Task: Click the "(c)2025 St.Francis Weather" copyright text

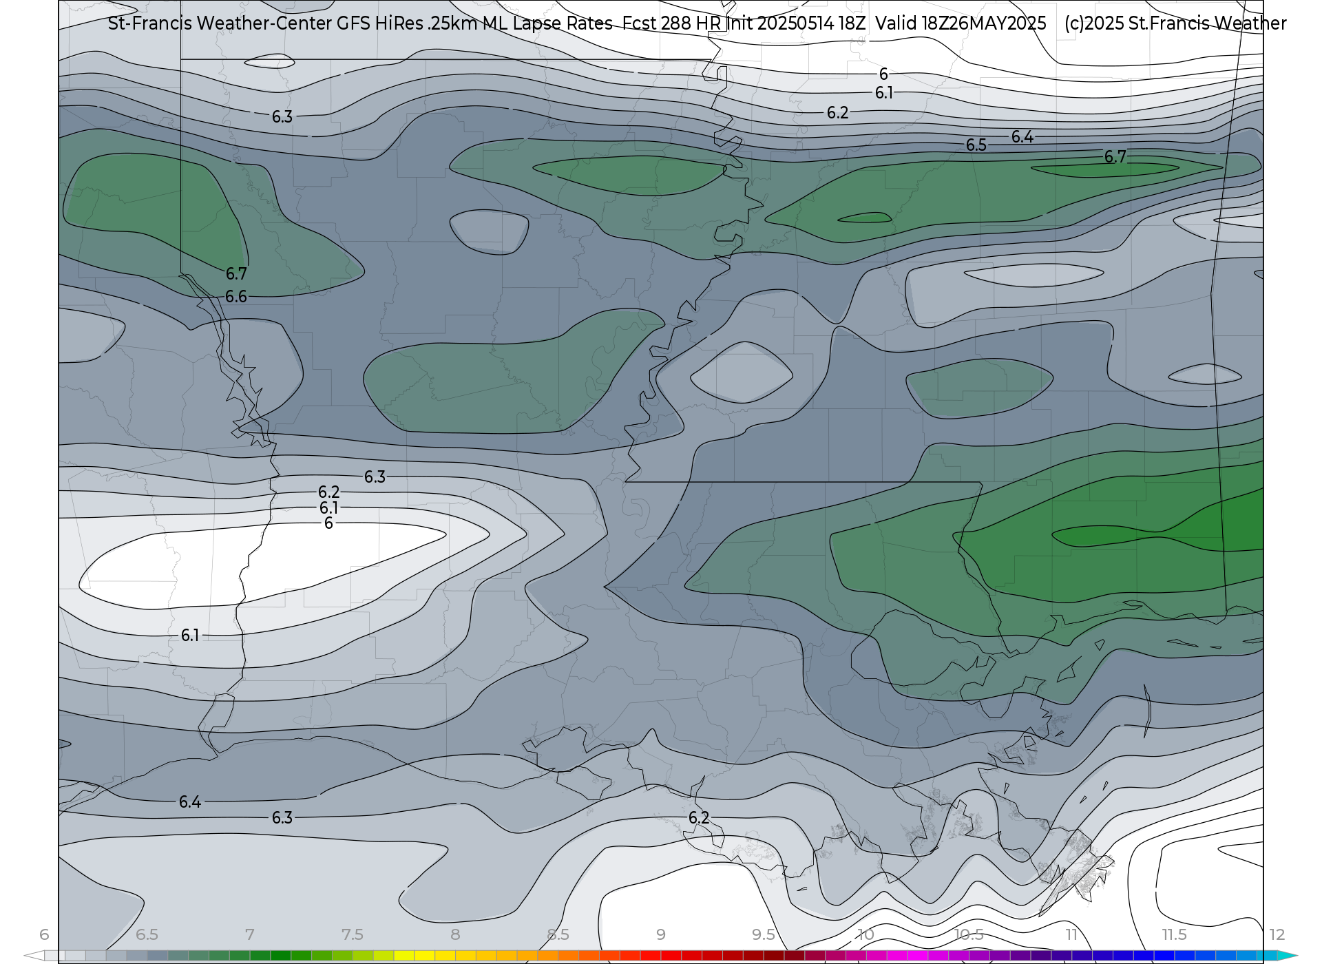Action: (x=1175, y=23)
